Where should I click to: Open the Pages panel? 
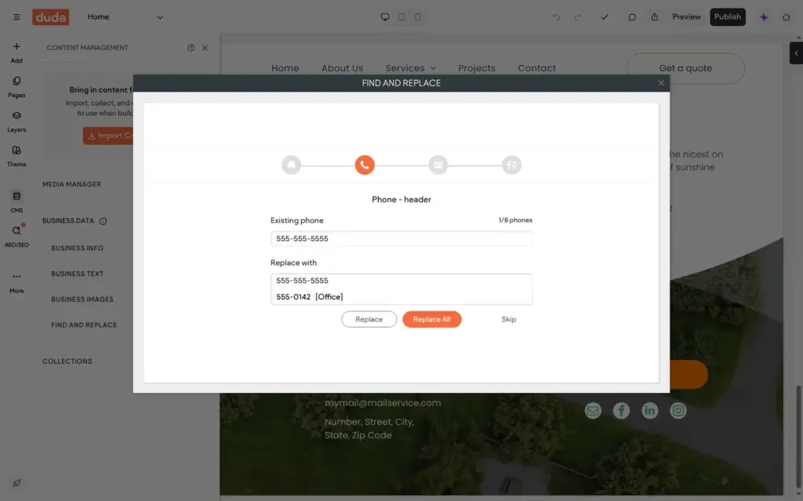16,87
